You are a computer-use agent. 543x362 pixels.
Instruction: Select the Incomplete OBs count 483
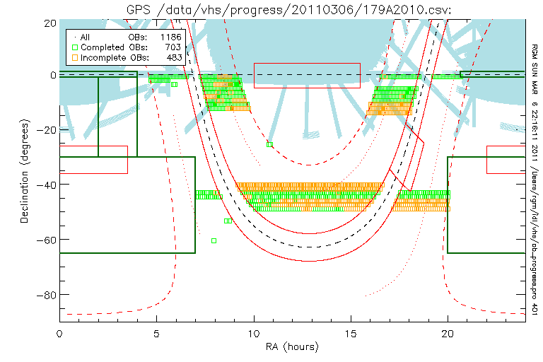173,57
